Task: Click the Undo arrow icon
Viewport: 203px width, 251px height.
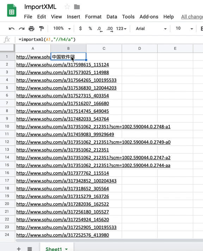Action: tap(12, 29)
